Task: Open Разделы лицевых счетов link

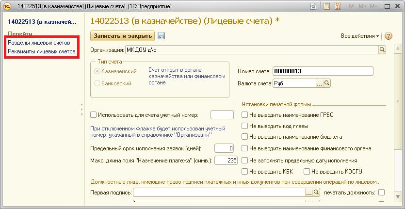Action: pyautogui.click(x=39, y=43)
